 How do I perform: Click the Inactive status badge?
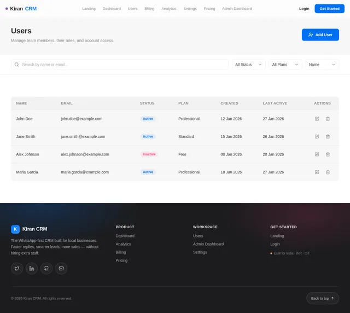click(149, 154)
